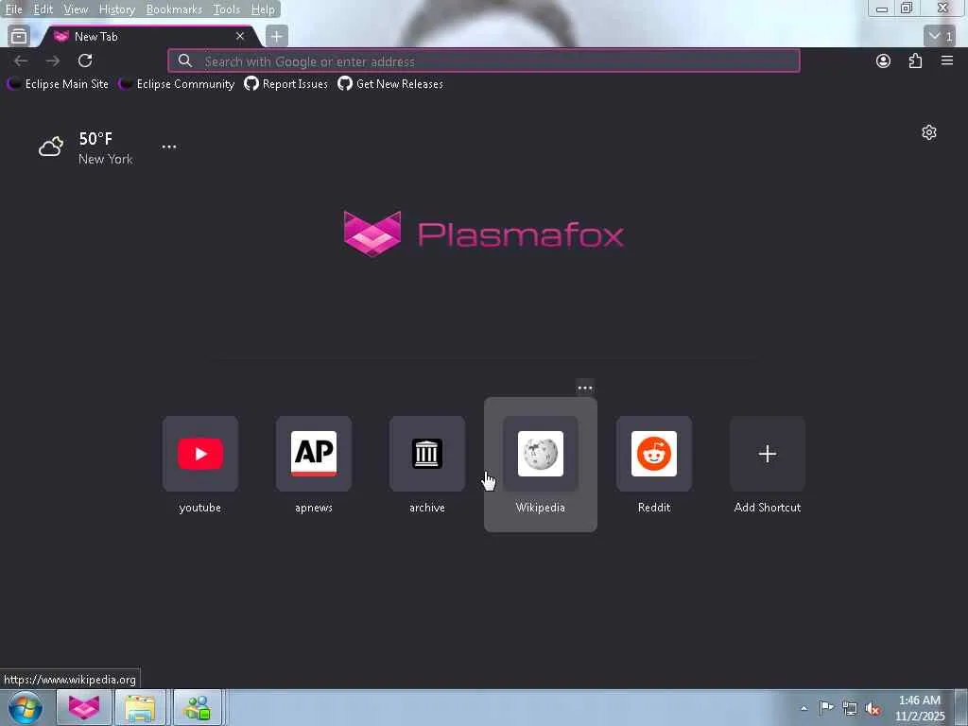Screen dimensions: 968x726
Task: Open the Bookmarks menu
Action: (x=174, y=9)
